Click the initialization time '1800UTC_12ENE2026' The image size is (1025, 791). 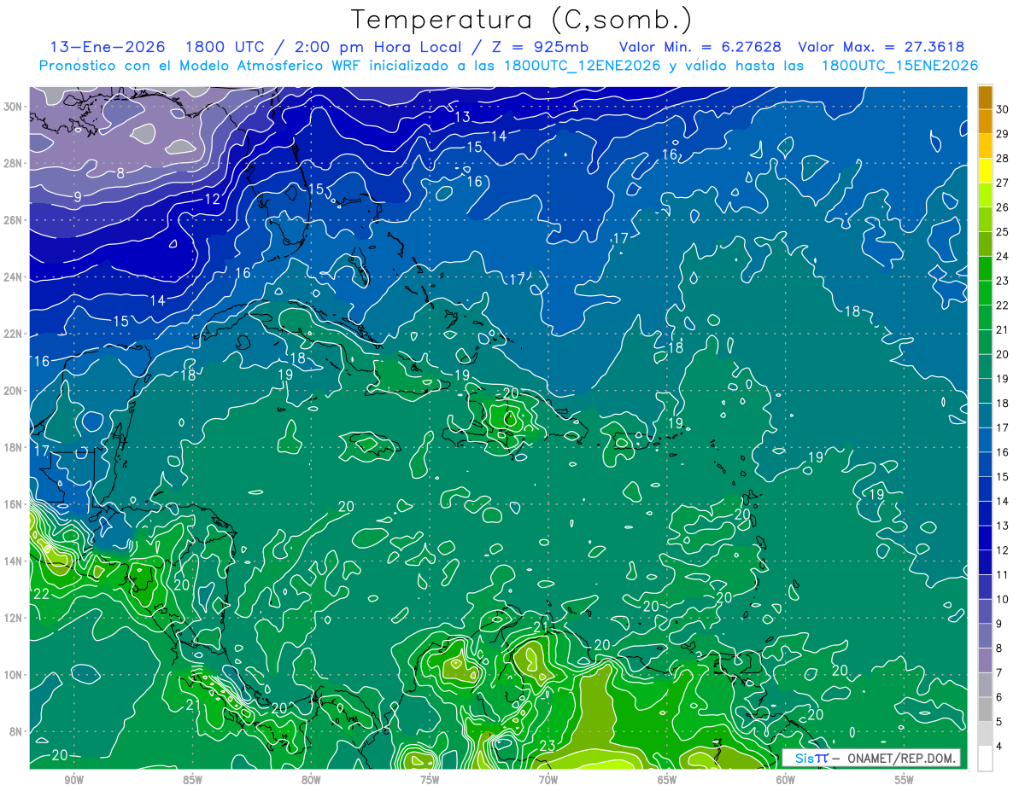(582, 66)
